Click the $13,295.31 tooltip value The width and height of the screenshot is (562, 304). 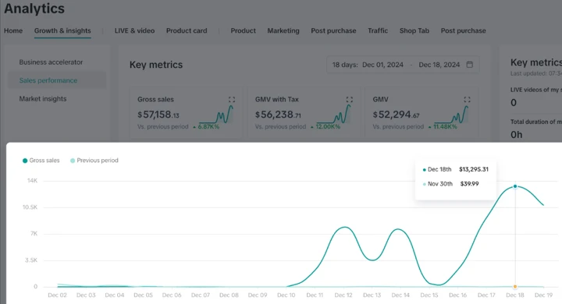[x=474, y=169]
